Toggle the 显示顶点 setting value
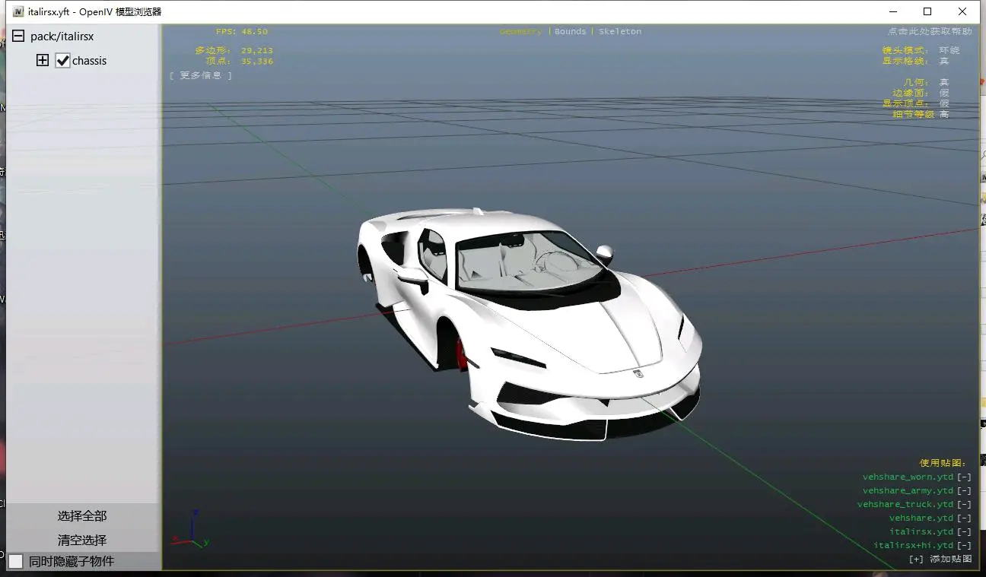 tap(944, 103)
